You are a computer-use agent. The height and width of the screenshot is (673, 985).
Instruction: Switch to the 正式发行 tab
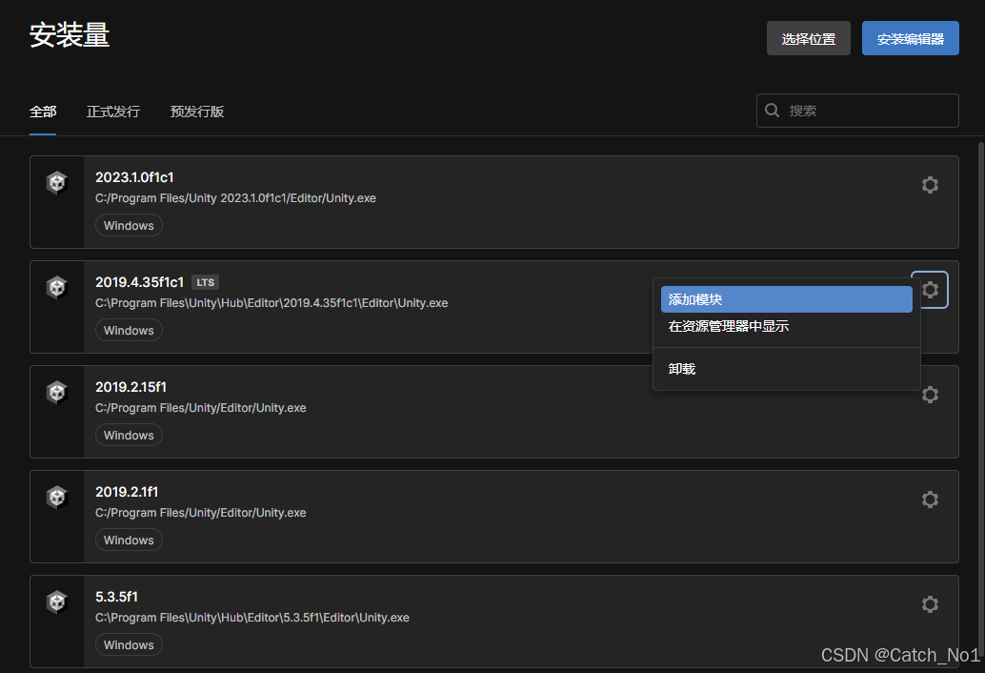tap(113, 112)
